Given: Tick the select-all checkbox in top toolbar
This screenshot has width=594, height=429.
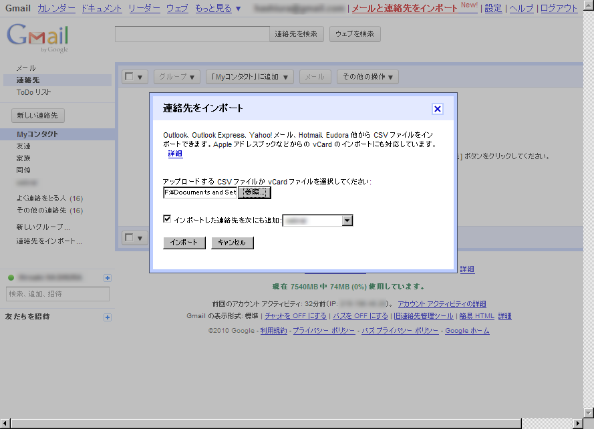Looking at the screenshot, I should [x=129, y=77].
